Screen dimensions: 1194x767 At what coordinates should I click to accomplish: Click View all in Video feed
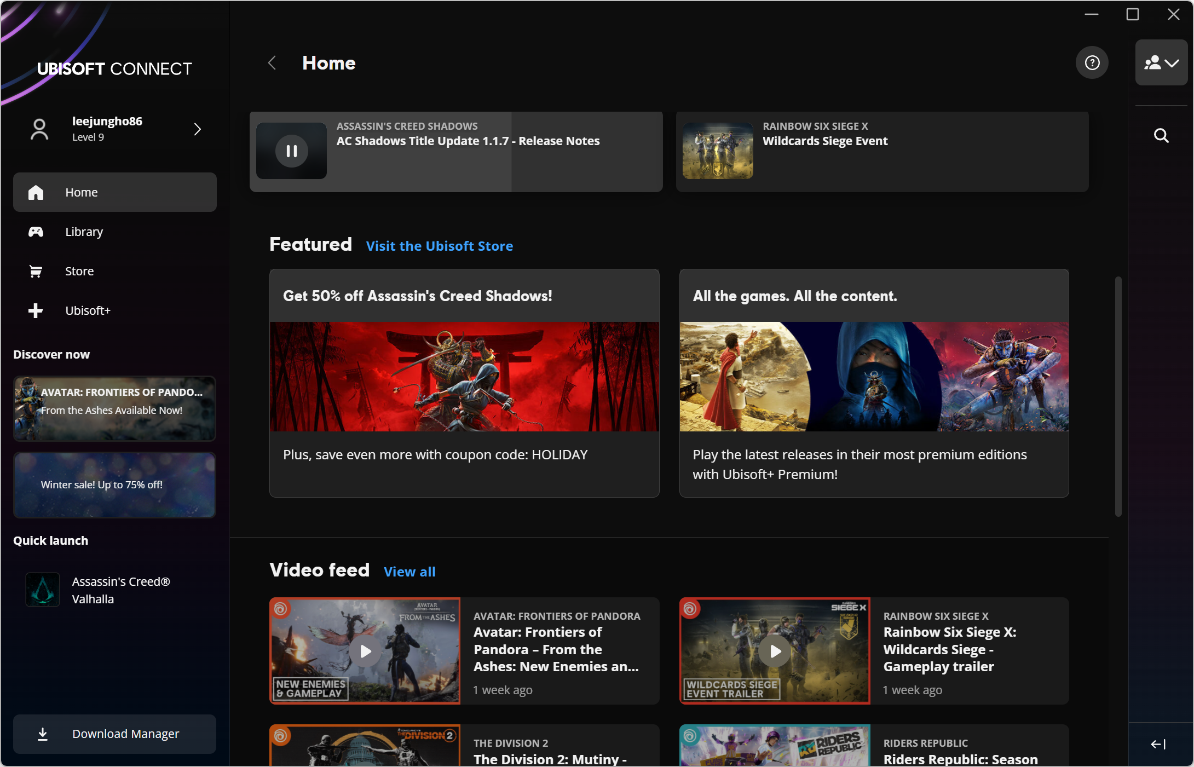(409, 572)
